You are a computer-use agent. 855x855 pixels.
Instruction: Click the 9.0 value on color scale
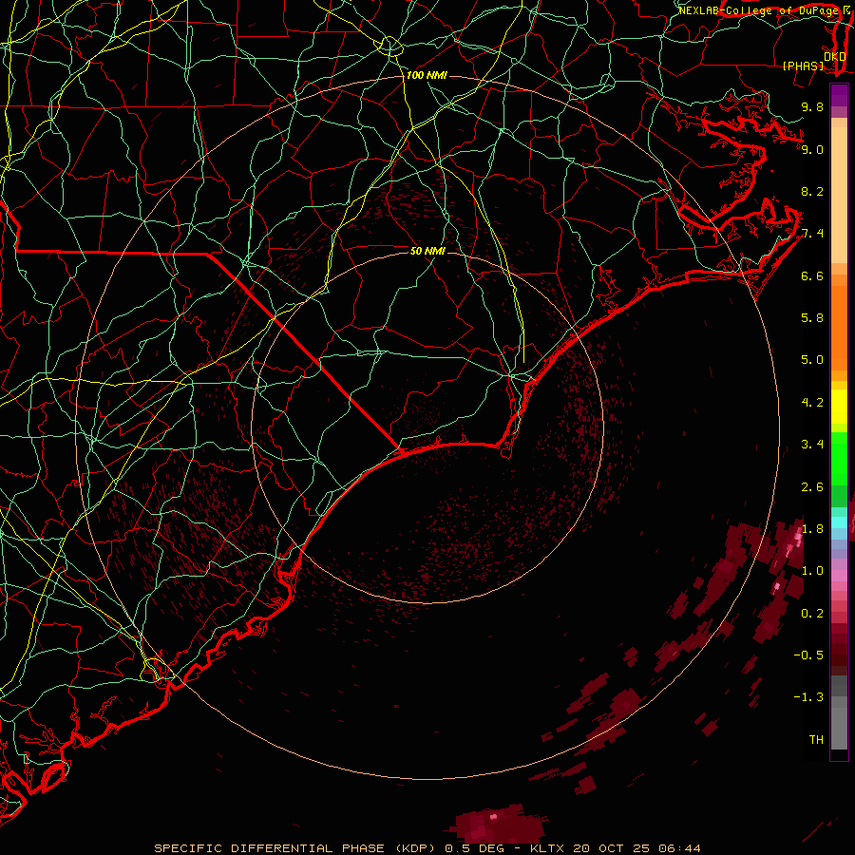pyautogui.click(x=812, y=149)
